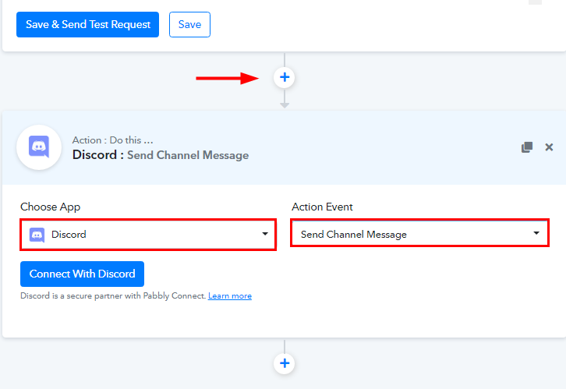Screen dimensions: 566x389
Task: Click the 'Action : Do this ...' label
Action: click(112, 140)
